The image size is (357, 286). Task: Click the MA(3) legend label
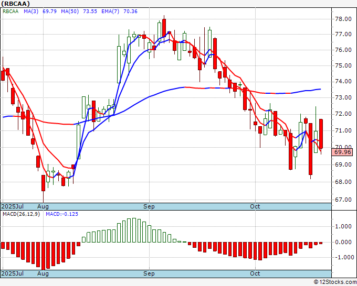(x=31, y=12)
